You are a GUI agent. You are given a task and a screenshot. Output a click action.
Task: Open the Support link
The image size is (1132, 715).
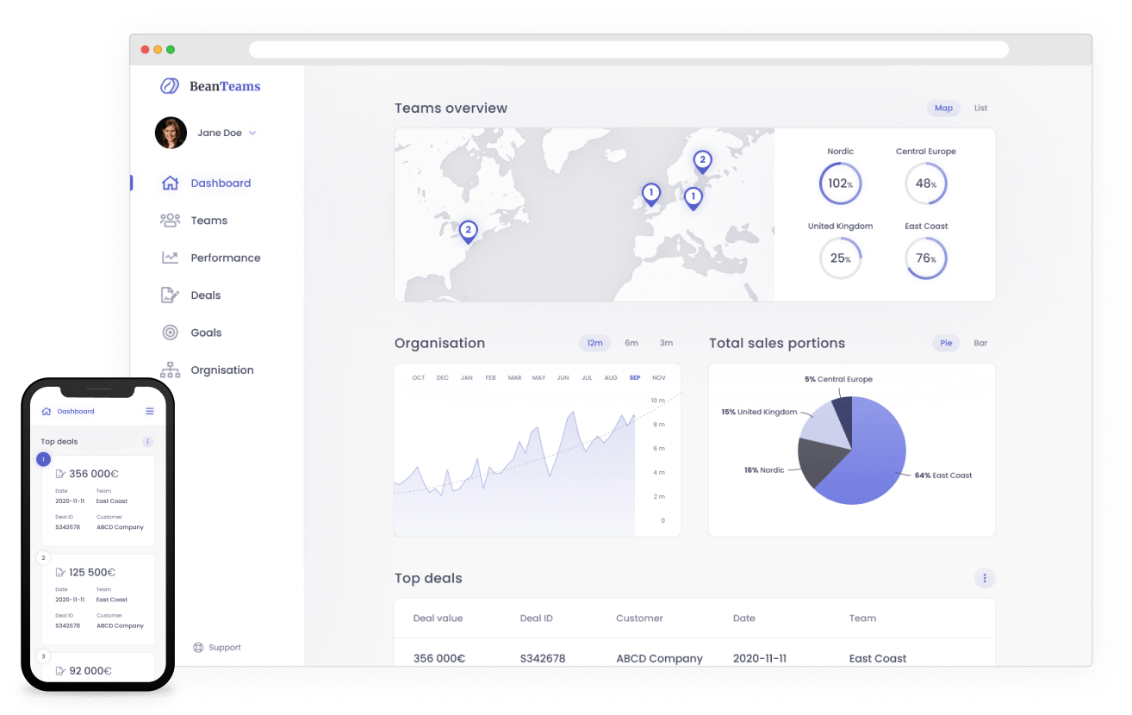pos(225,648)
